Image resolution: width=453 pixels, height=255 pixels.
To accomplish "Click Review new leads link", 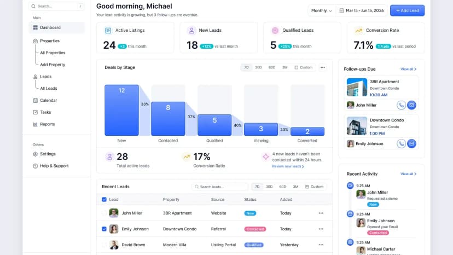I will click(288, 166).
